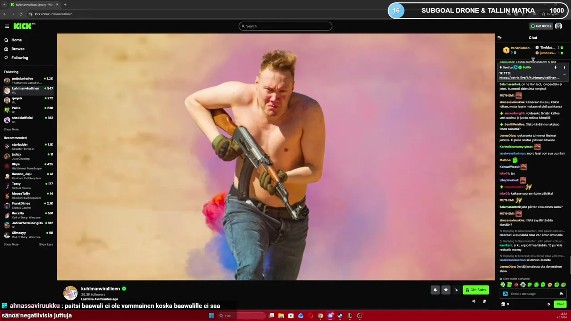Toggle the heart follow button
Image resolution: width=571 pixels, height=321 pixels.
[x=446, y=290]
